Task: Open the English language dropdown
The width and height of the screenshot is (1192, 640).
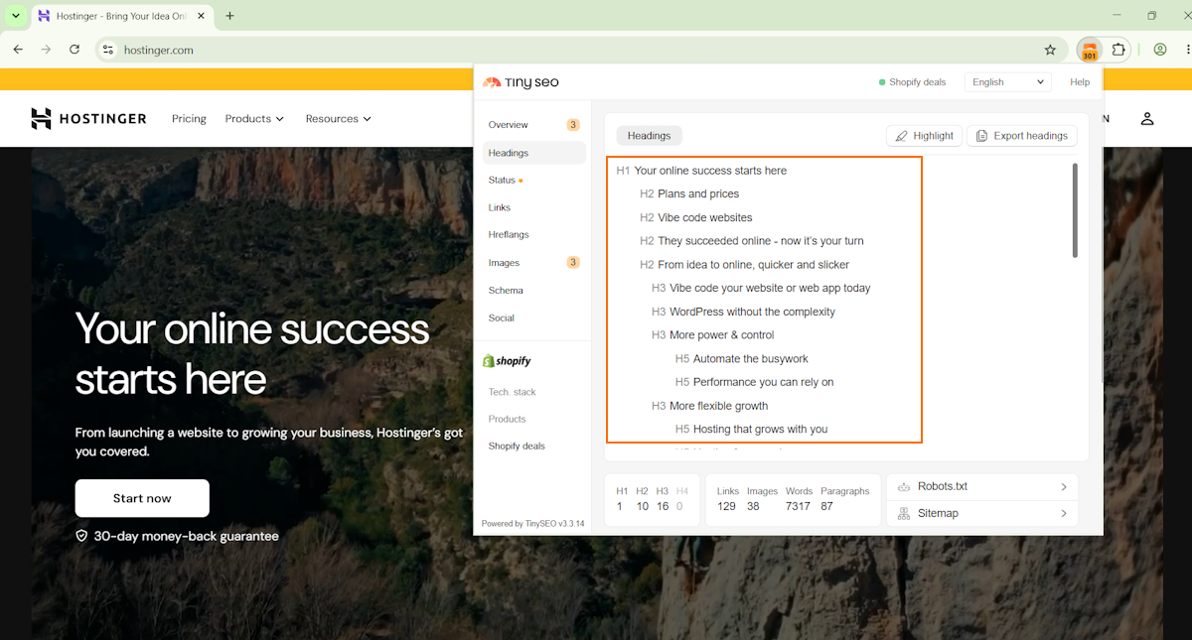Action: pos(1008,82)
